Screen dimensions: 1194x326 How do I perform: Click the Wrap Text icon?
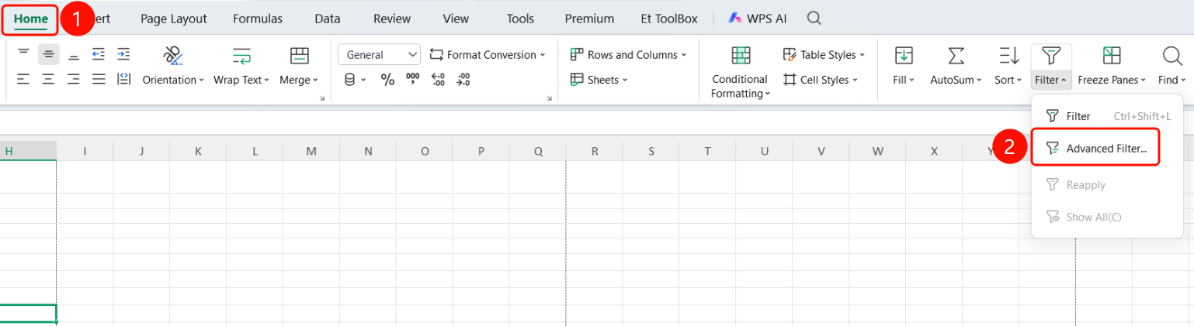[x=241, y=56]
